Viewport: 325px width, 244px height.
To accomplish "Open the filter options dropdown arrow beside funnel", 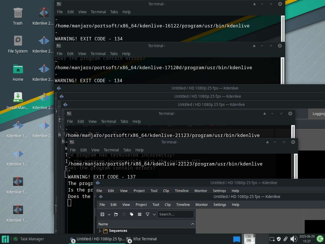I will (x=154, y=214).
